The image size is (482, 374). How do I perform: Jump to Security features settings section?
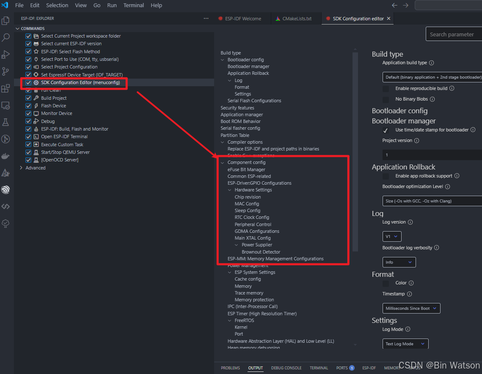point(237,108)
